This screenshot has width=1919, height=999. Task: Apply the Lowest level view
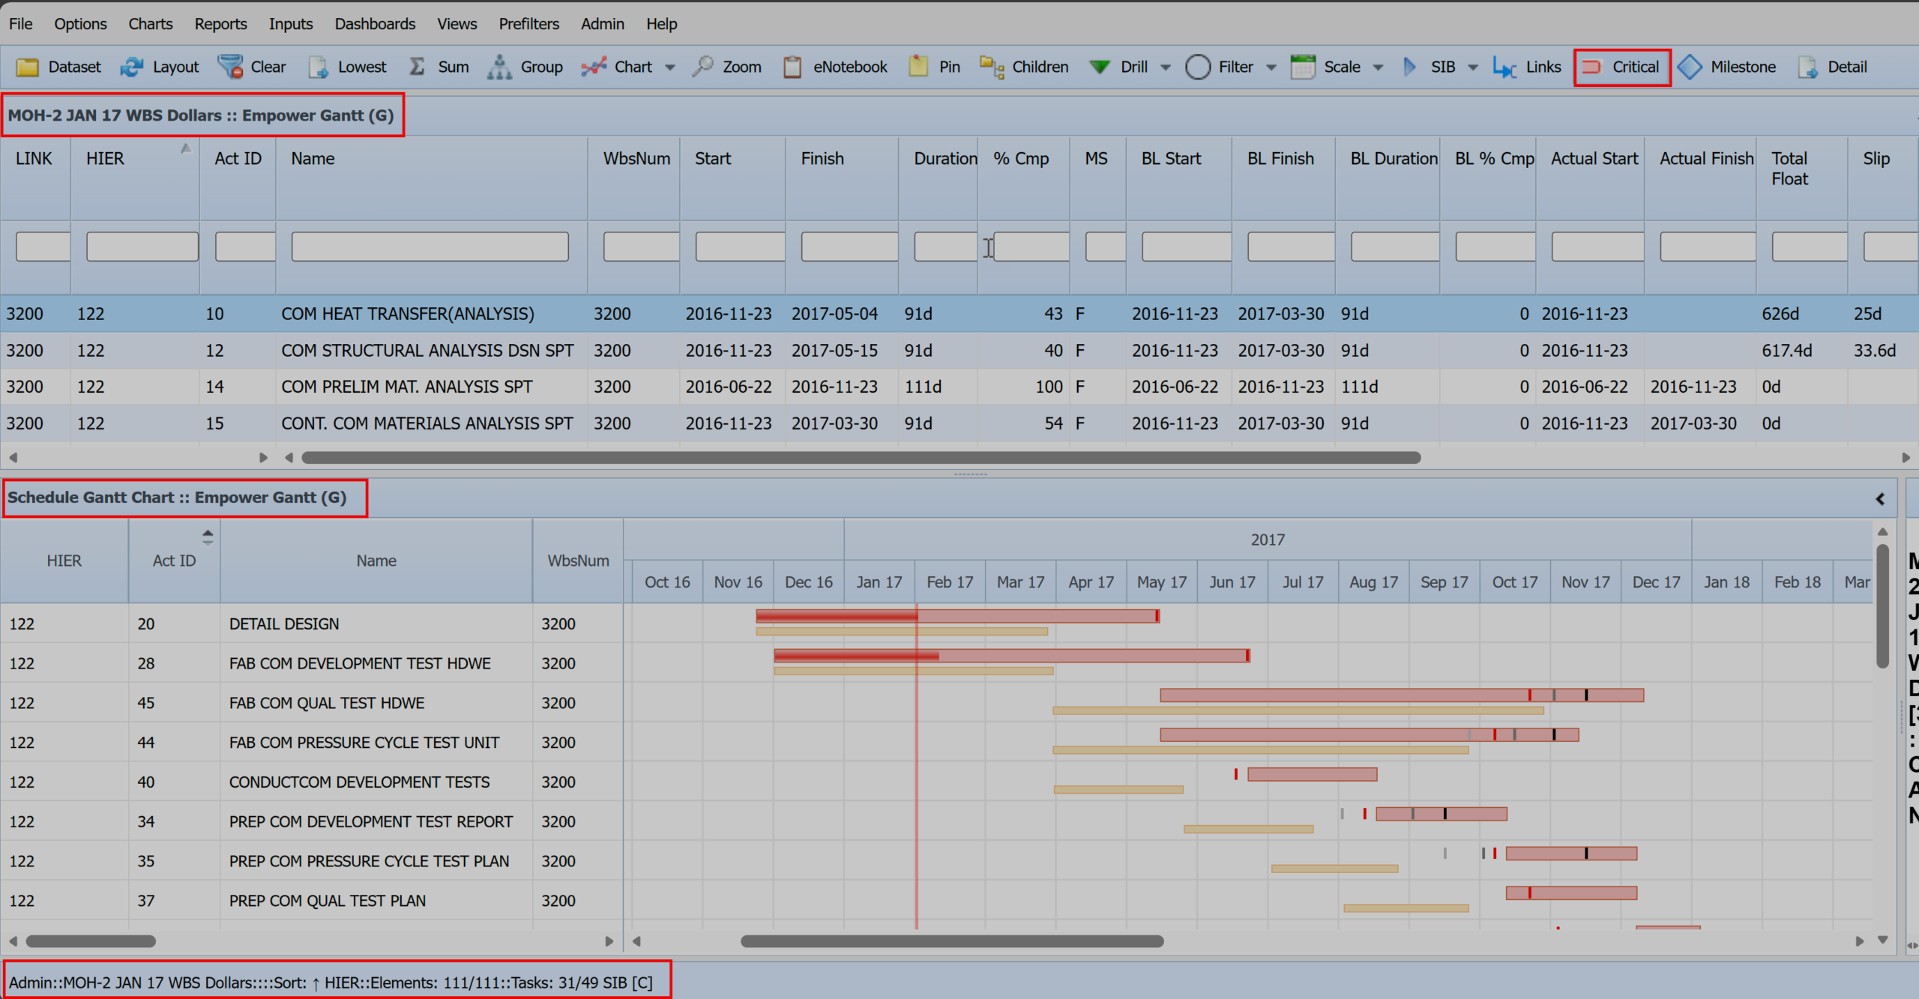coord(346,67)
